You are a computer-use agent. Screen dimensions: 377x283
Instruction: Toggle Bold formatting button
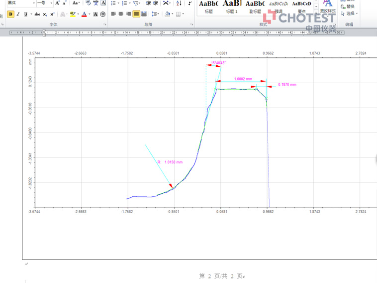click(11, 14)
